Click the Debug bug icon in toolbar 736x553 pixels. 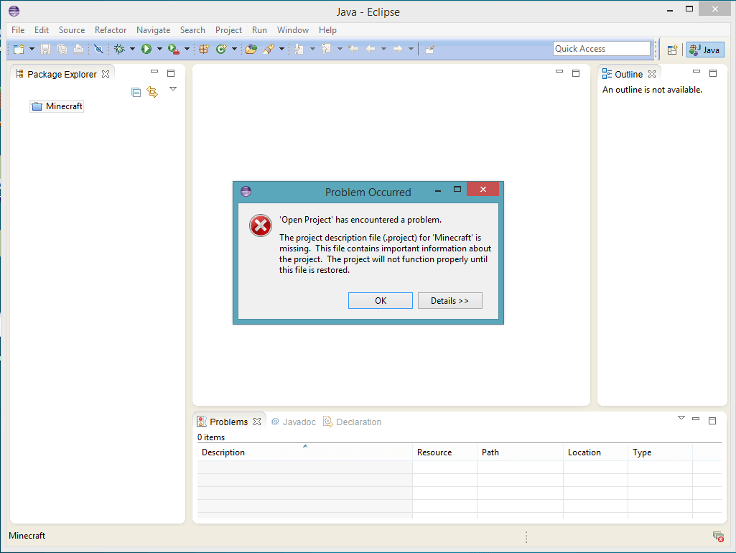pos(119,49)
